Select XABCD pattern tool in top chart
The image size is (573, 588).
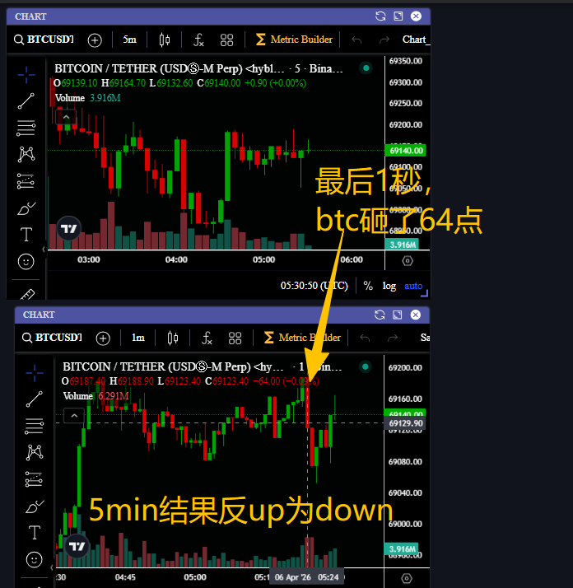(26, 154)
